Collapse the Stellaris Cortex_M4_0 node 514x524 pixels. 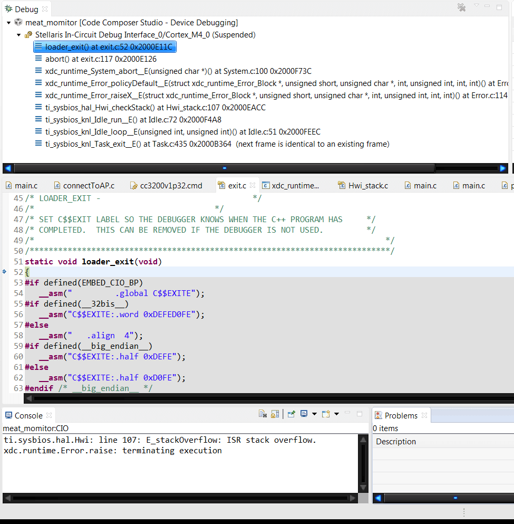(x=17, y=34)
